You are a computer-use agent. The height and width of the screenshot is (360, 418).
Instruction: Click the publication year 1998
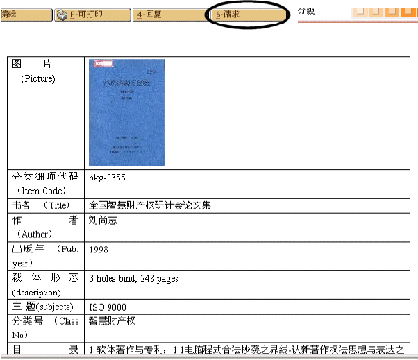point(99,249)
